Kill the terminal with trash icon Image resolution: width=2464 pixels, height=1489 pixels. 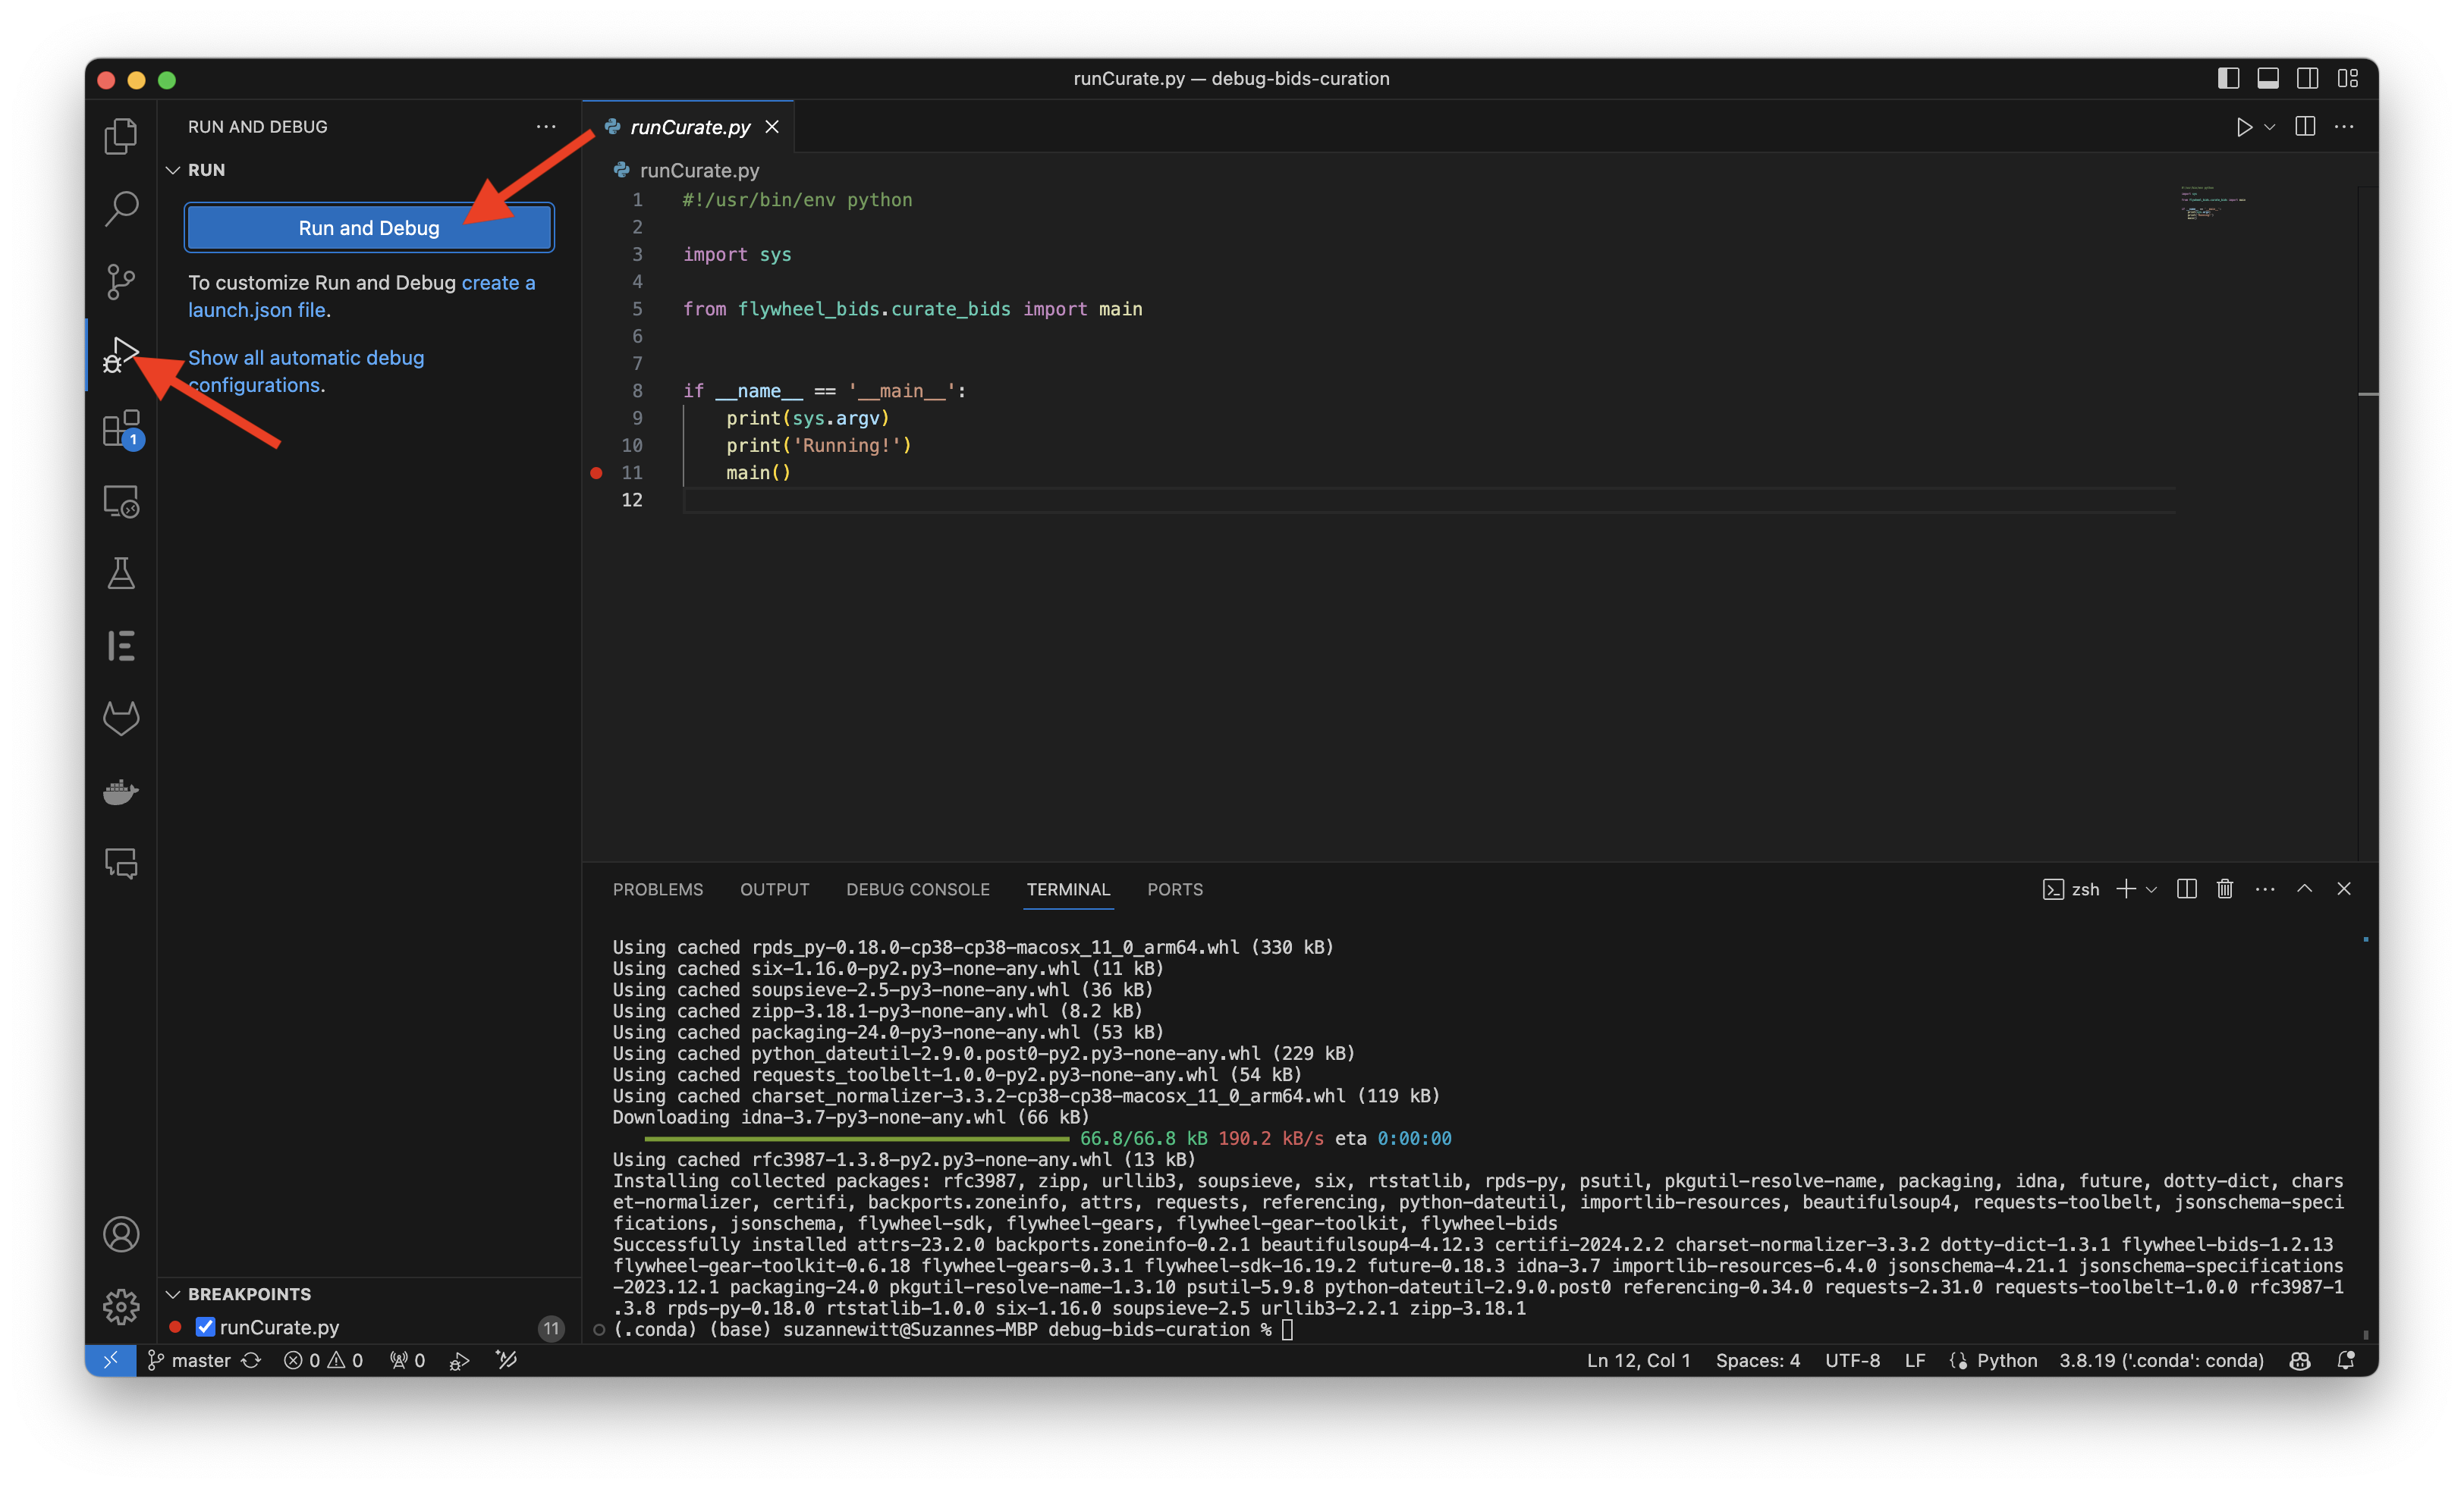(x=2225, y=889)
